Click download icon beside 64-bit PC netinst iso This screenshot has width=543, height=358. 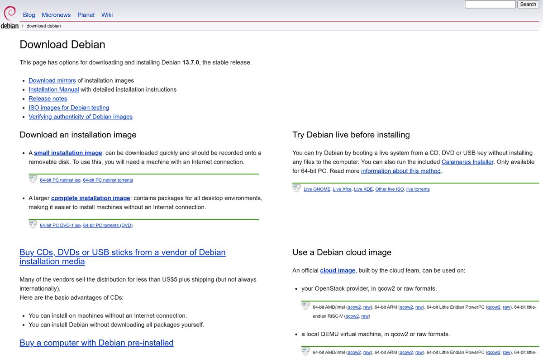33,179
